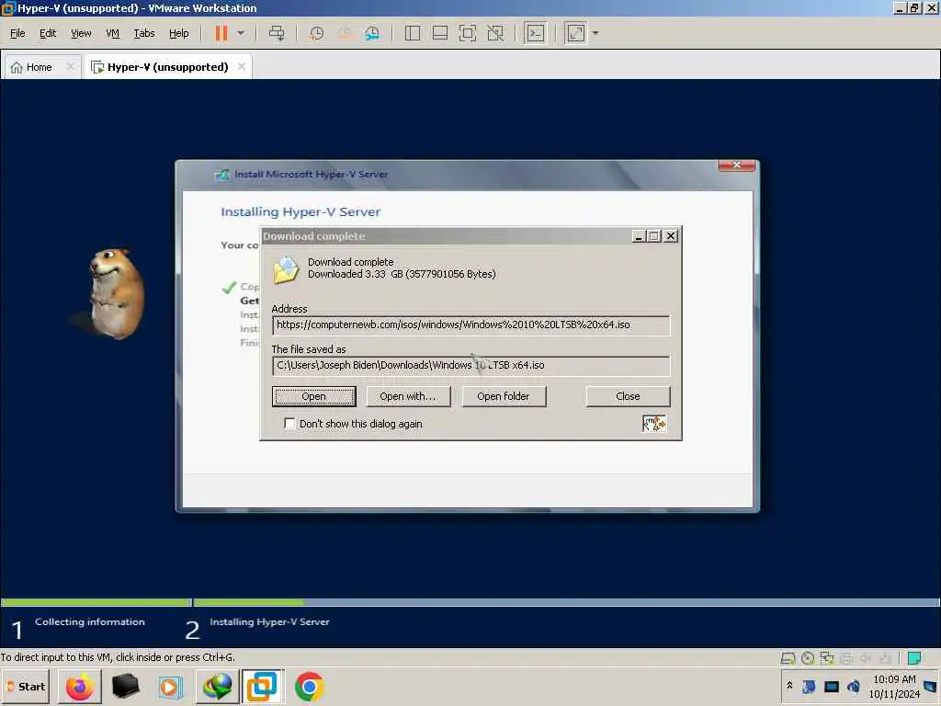This screenshot has height=706, width=941.
Task: Click the hard disk status icon
Action: tap(788, 658)
